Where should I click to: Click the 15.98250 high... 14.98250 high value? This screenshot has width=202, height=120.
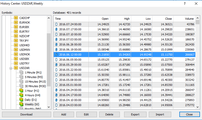point(124,100)
